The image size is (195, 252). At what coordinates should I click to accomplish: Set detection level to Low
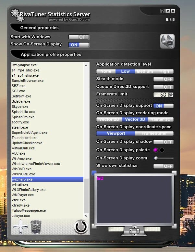[x=125, y=71]
